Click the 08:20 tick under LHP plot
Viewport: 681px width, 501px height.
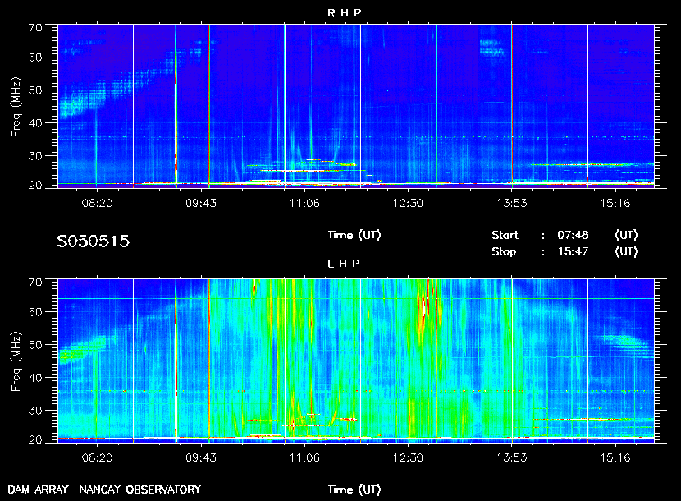pyautogui.click(x=98, y=457)
